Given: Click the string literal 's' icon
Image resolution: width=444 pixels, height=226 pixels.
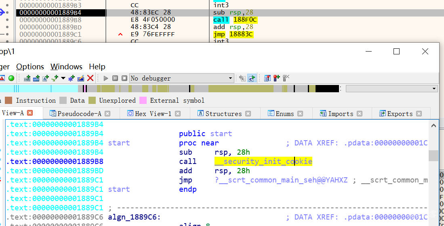Looking at the screenshot, I should pos(55,78).
